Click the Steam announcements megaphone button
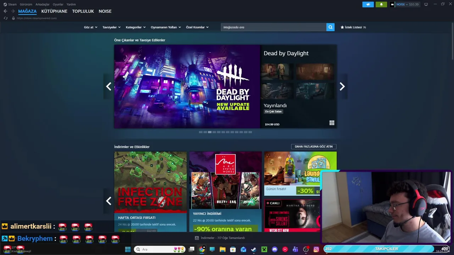 368,4
